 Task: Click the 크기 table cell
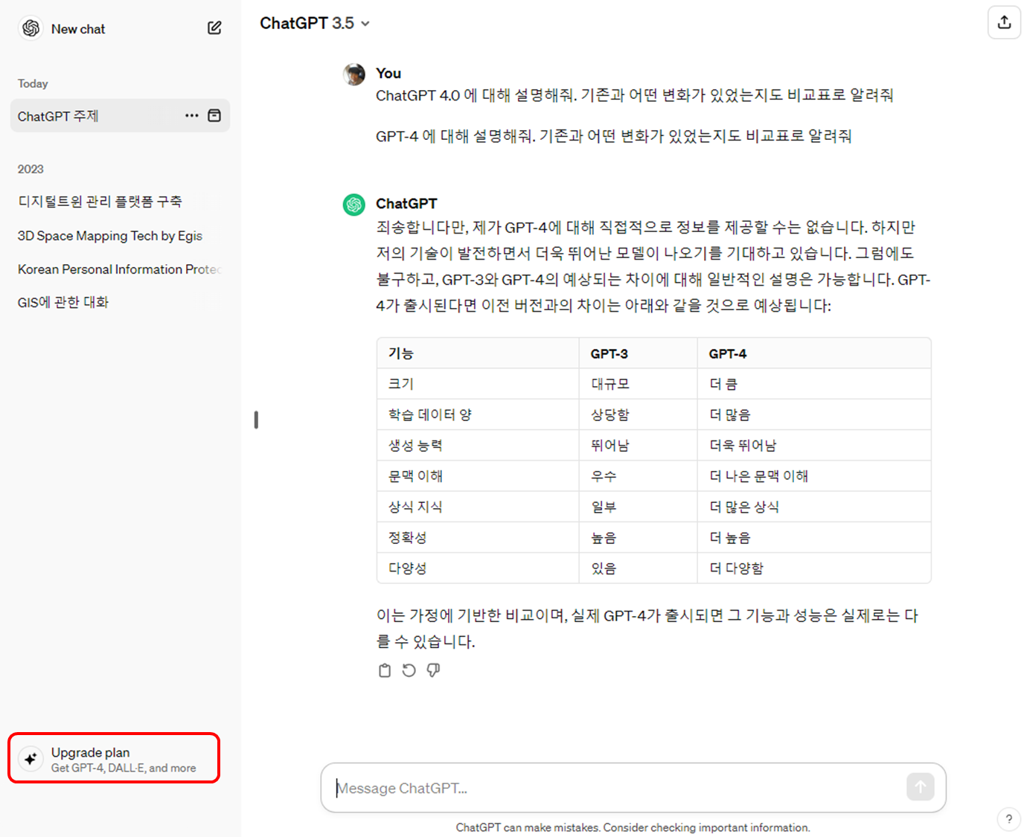[x=478, y=384]
